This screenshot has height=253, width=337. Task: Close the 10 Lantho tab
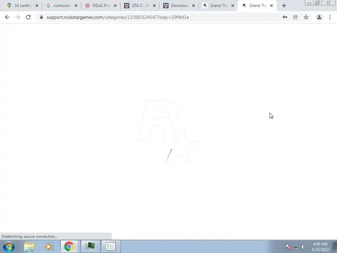point(37,6)
